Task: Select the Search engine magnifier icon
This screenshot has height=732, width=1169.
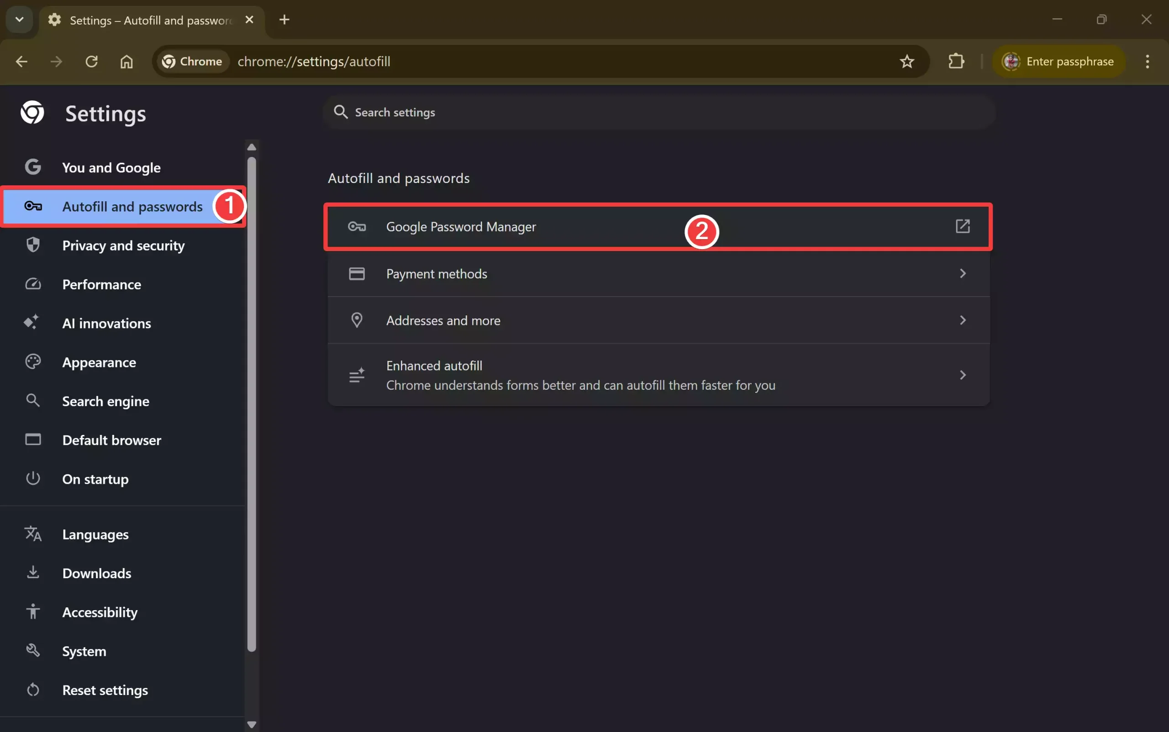Action: pyautogui.click(x=32, y=400)
